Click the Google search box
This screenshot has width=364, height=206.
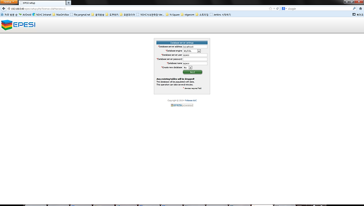click(320, 9)
